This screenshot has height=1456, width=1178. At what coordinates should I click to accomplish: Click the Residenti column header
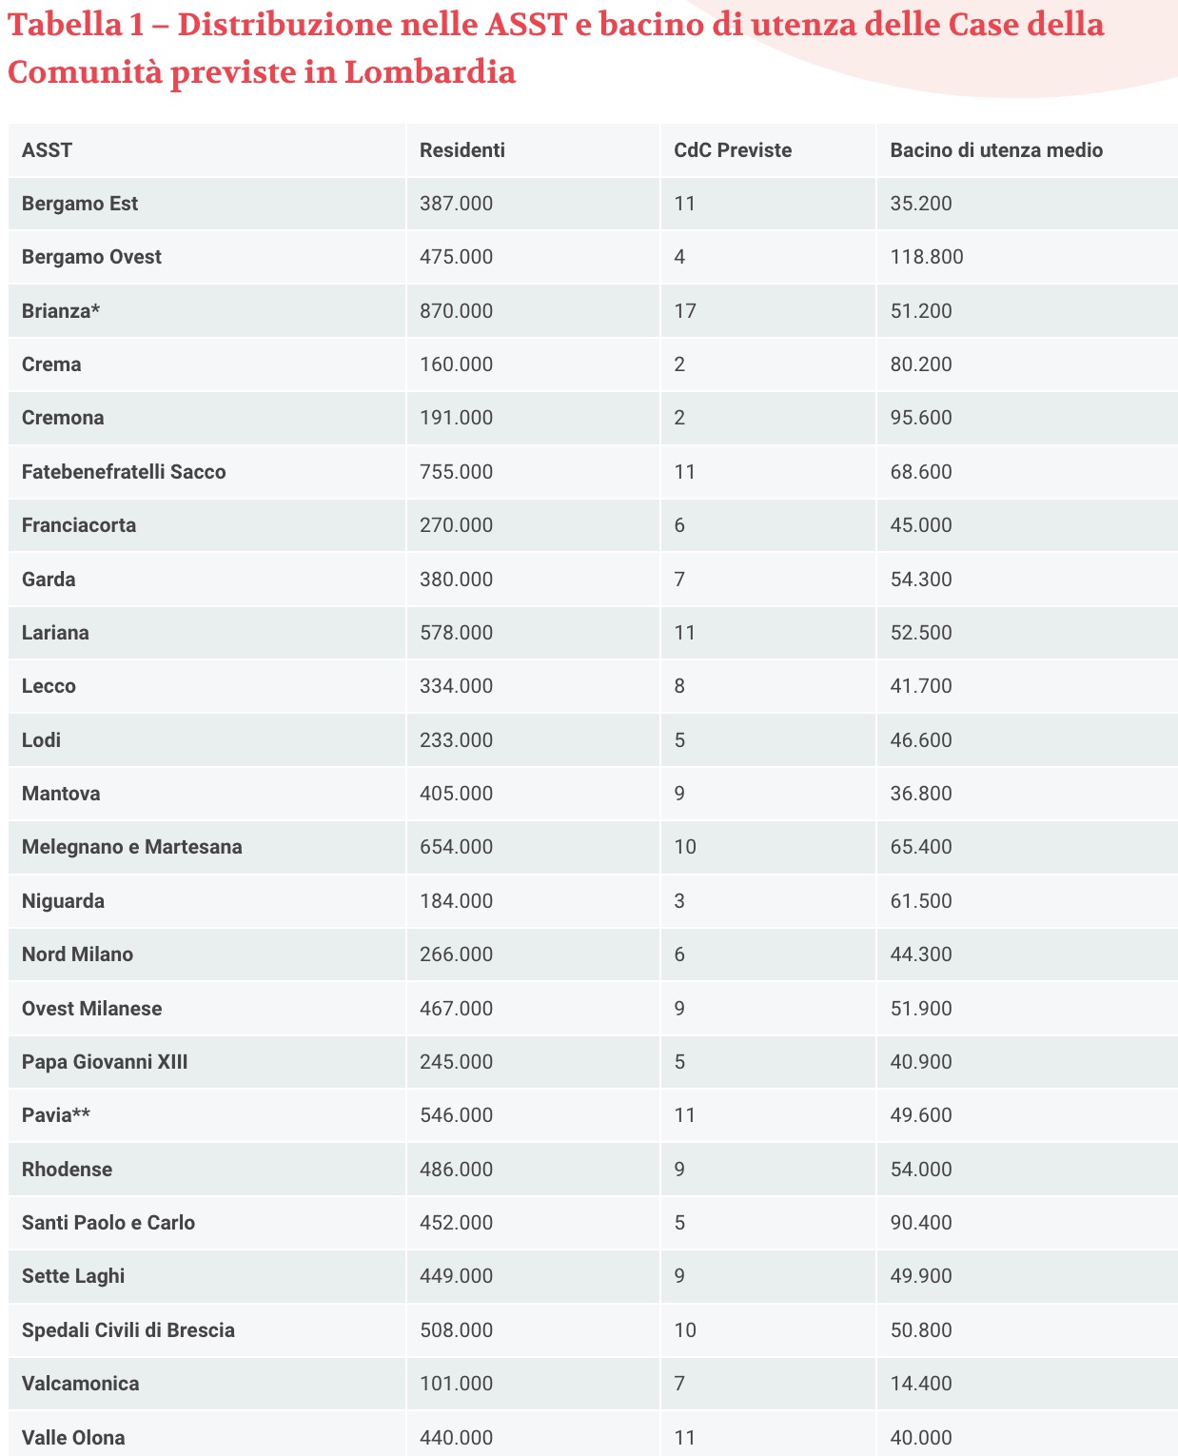coord(462,150)
